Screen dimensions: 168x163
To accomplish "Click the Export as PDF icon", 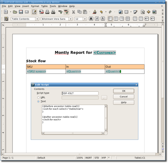I will pos(41,12).
